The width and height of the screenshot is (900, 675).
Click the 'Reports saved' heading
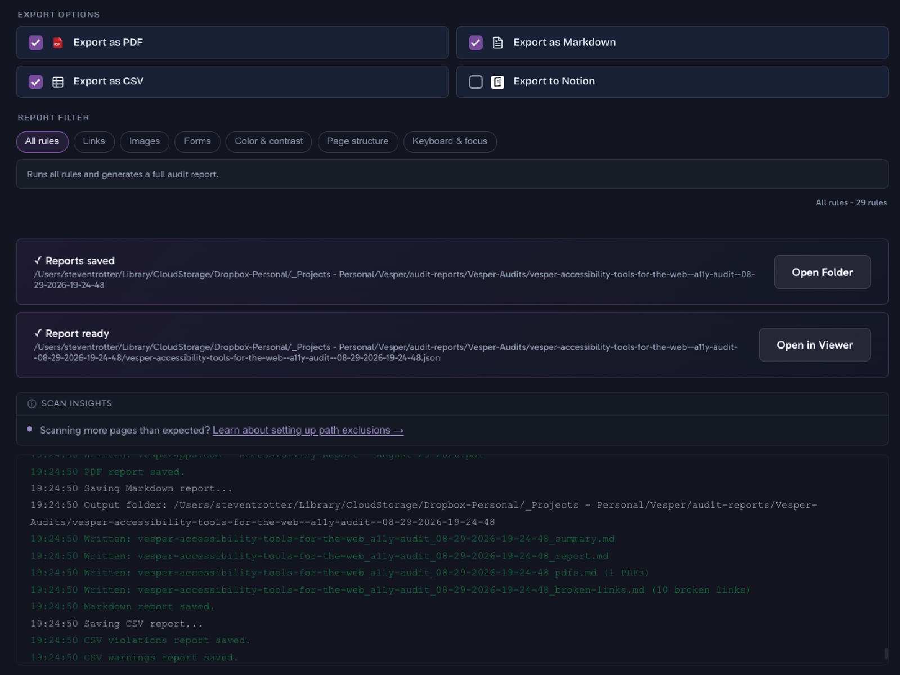coord(74,261)
